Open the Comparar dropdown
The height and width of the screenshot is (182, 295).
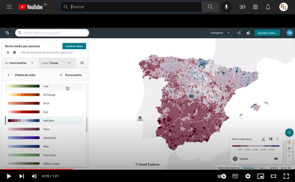(220, 33)
